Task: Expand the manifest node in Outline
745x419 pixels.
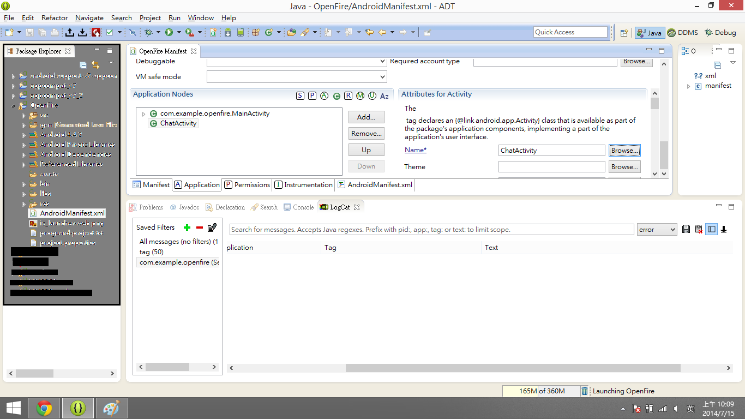Action: [x=688, y=86]
